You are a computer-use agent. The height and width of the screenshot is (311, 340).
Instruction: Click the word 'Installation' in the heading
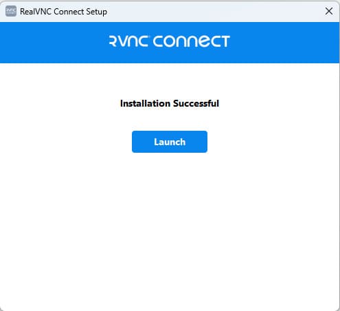click(146, 103)
